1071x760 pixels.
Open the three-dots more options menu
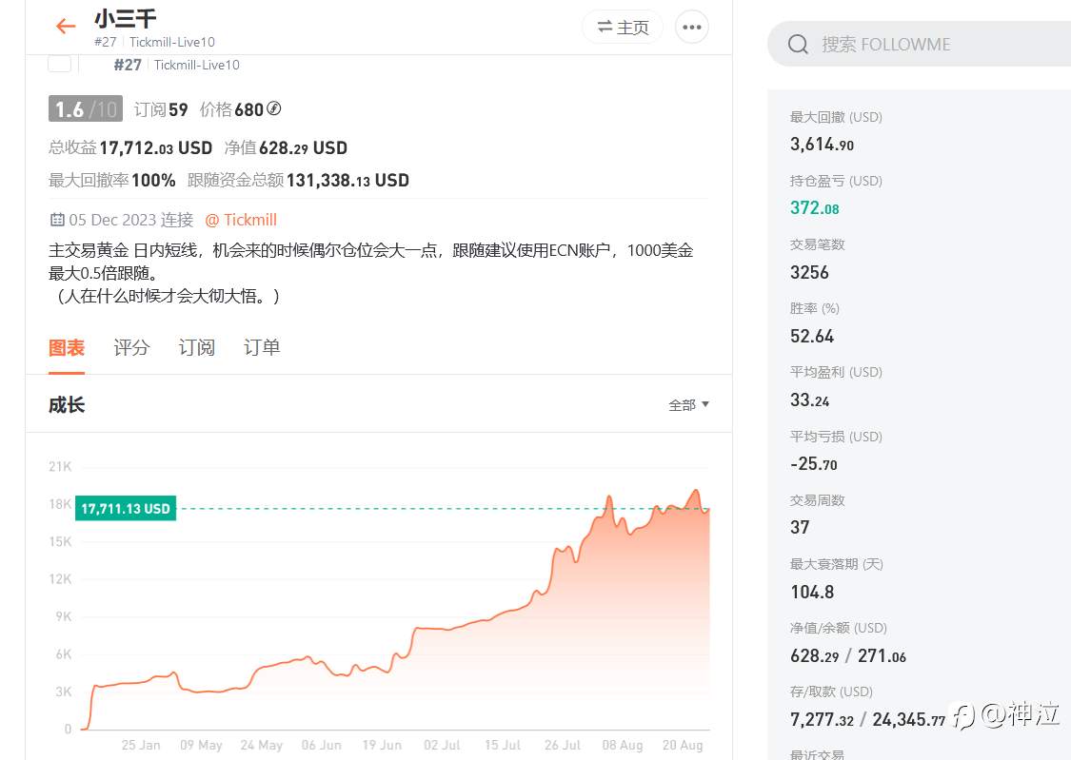692,28
